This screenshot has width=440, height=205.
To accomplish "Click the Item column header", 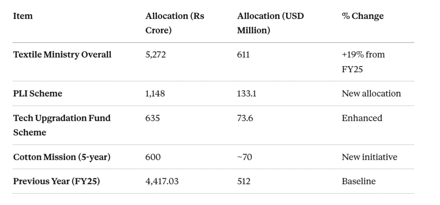I will (x=23, y=16).
